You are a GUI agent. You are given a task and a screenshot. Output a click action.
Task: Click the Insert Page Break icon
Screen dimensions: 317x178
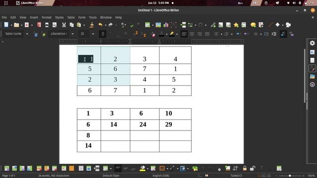[x=183, y=25]
